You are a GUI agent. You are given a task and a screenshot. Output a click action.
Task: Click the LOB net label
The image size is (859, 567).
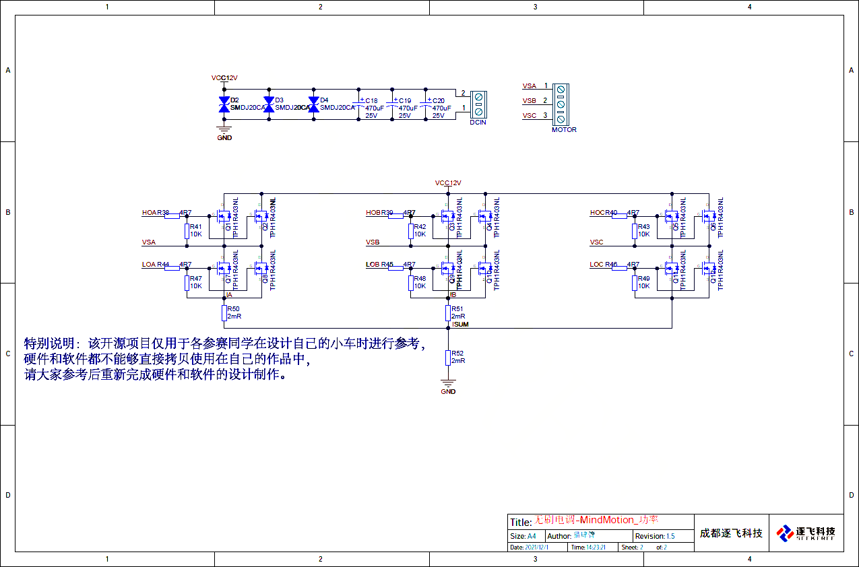coord(373,265)
